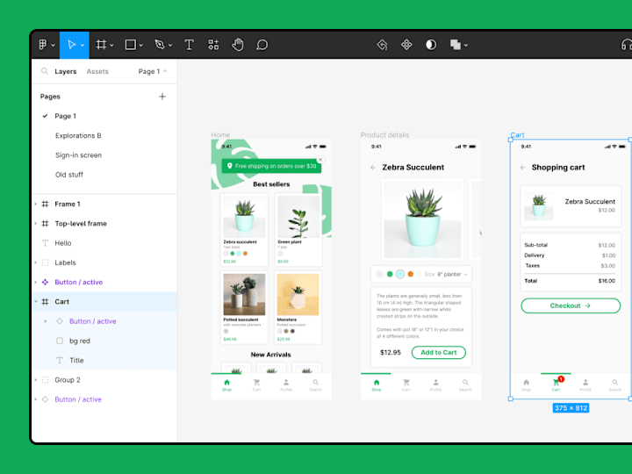Image resolution: width=632 pixels, height=474 pixels.
Task: Click the Monstera product card image
Action: click(x=298, y=295)
